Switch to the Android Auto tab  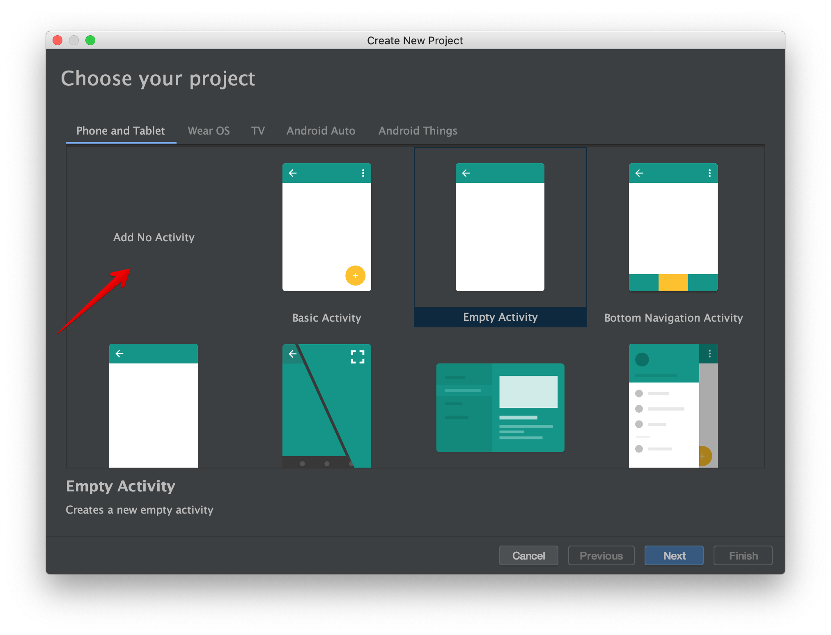(321, 131)
